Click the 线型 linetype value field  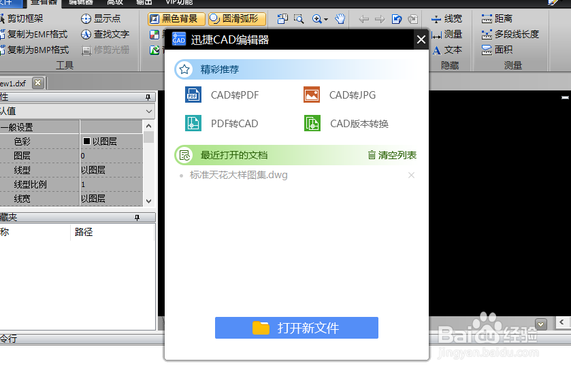111,170
